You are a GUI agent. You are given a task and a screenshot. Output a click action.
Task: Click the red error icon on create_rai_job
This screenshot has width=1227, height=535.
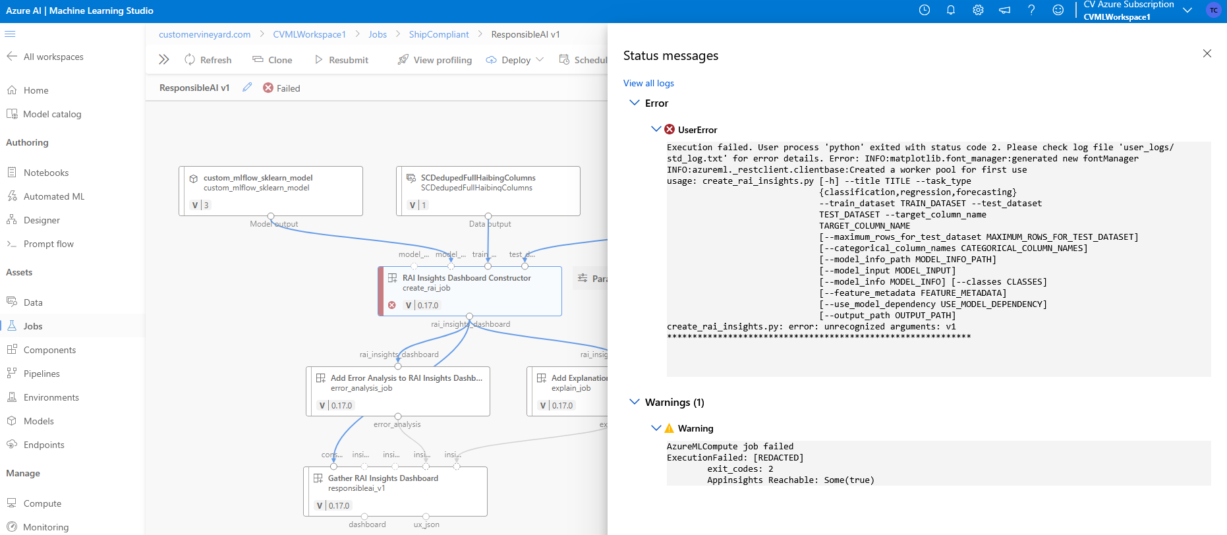392,305
